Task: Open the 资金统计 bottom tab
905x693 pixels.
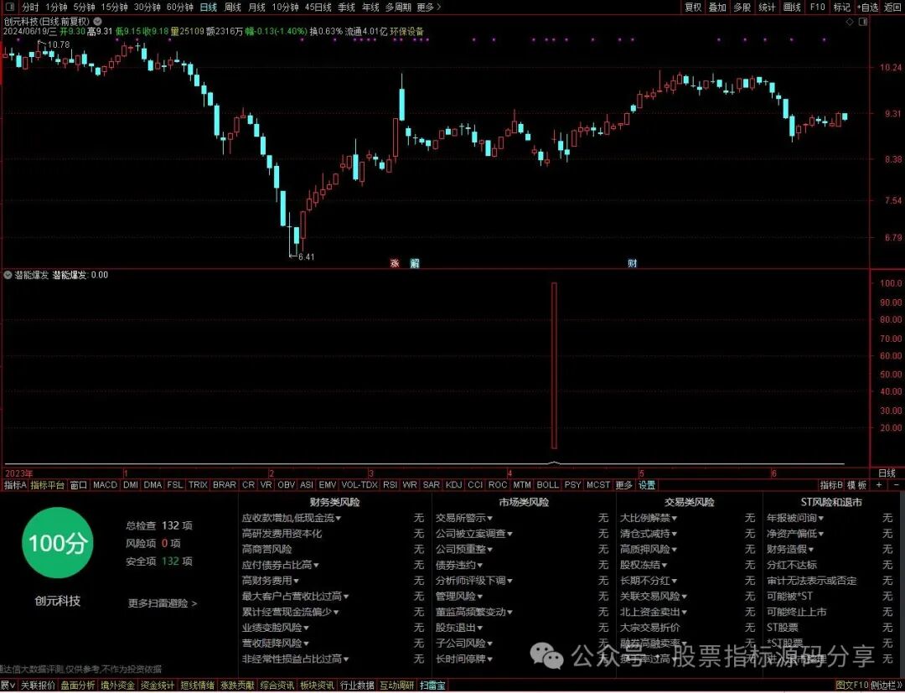Action: point(158,685)
